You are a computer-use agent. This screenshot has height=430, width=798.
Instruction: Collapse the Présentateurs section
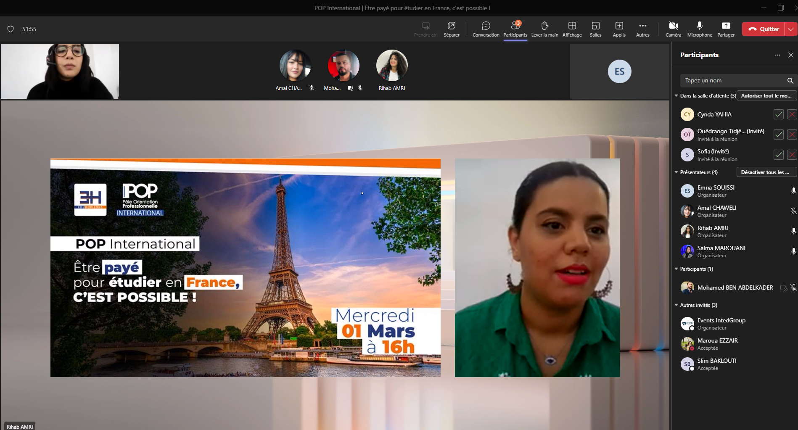676,172
